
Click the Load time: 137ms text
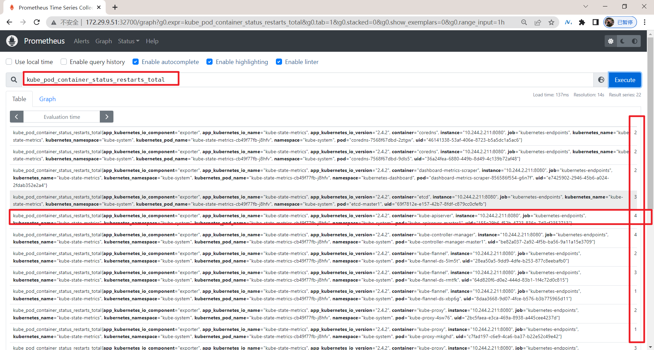point(551,95)
